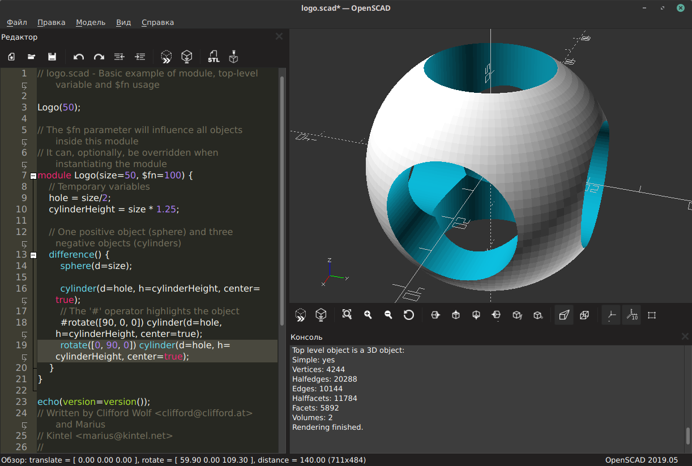Enable Perspective projection

pyautogui.click(x=564, y=315)
